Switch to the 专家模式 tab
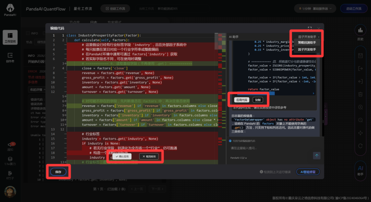 coord(114,22)
